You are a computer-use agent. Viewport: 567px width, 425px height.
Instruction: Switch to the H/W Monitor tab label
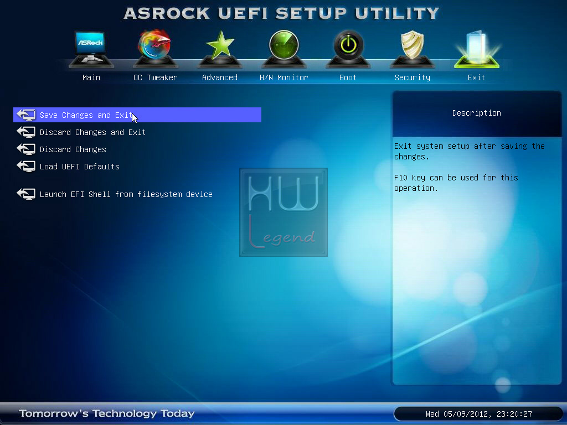[284, 77]
